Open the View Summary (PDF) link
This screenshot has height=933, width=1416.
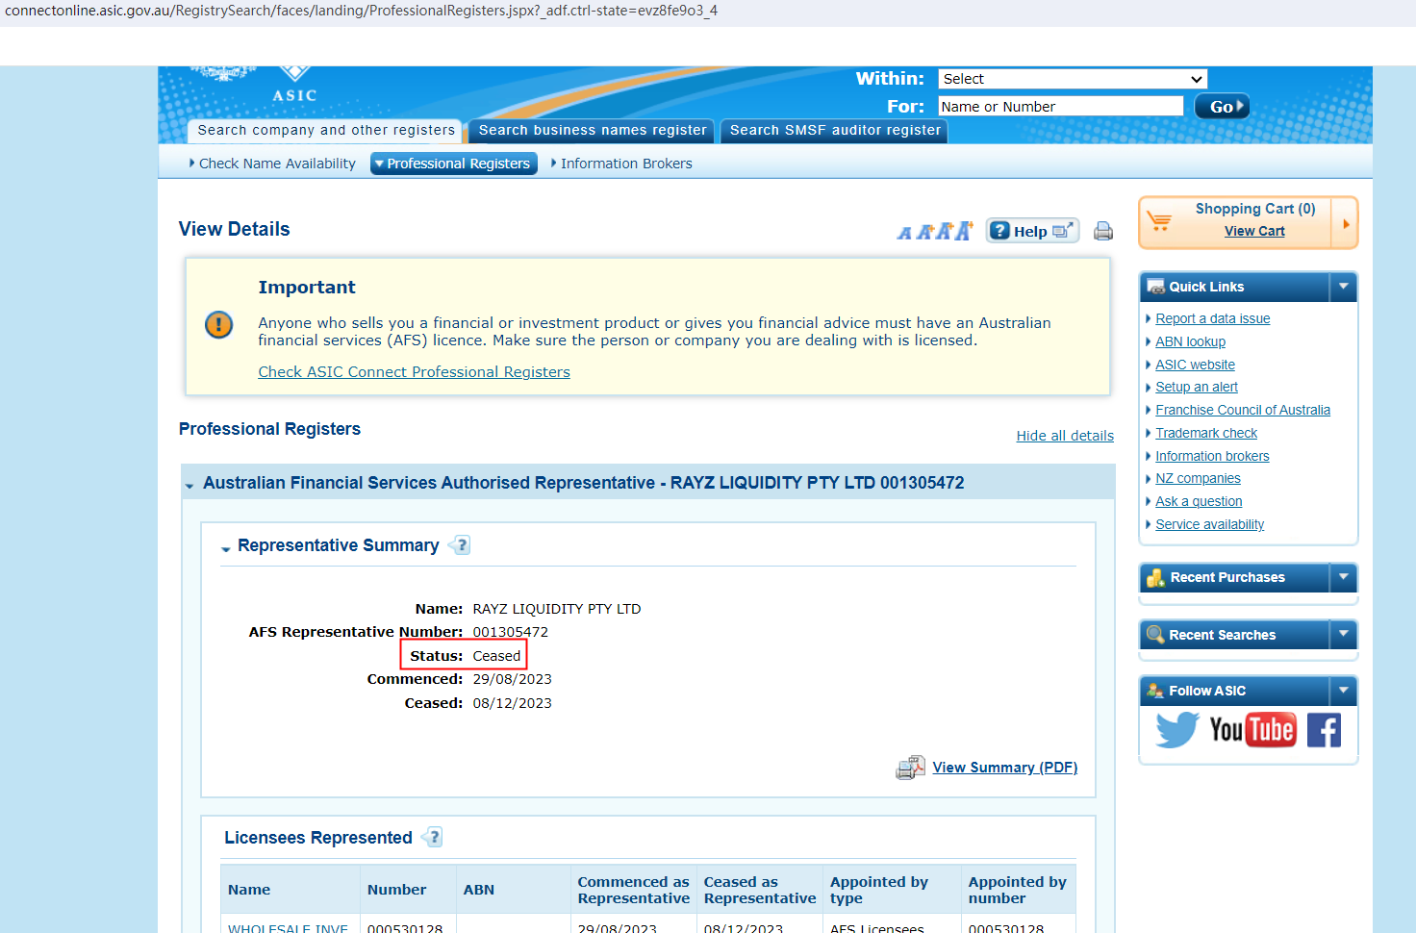click(x=1005, y=768)
